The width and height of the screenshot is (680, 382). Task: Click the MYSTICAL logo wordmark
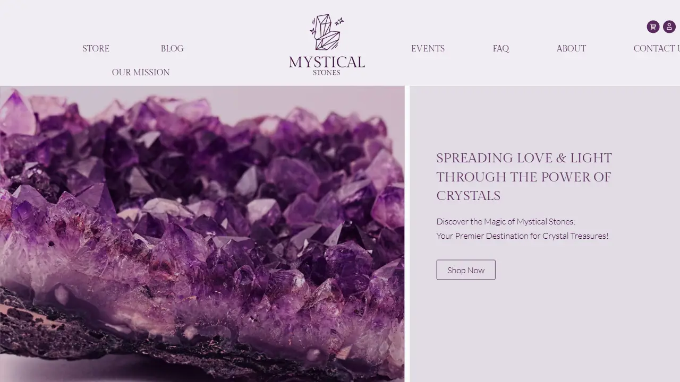click(327, 62)
